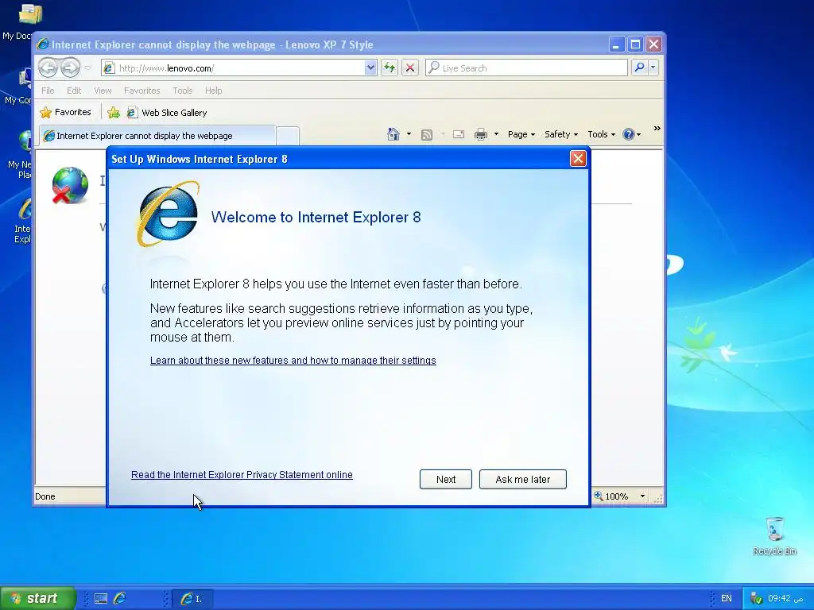
Task: Select the My Computer desktop icon
Action: 17,86
